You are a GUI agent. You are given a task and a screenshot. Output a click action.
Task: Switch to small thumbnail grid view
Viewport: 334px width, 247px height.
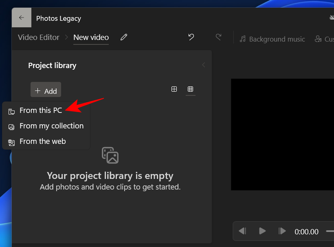pyautogui.click(x=190, y=89)
